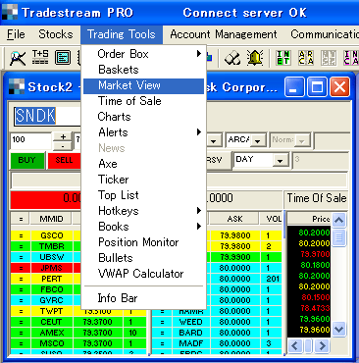Image resolution: width=359 pixels, height=363 pixels.
Task: Open the Account Management menu
Action: pos(224,34)
